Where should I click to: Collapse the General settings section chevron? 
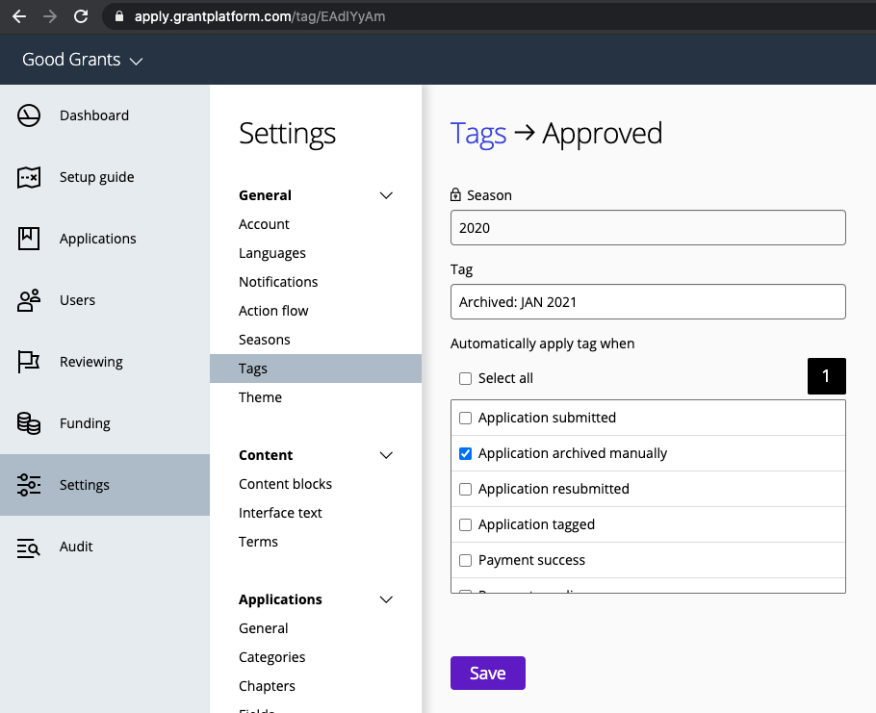386,195
